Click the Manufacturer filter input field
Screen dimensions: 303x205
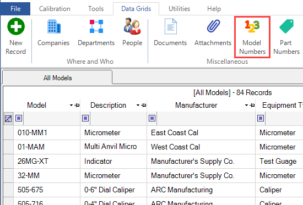(206, 118)
